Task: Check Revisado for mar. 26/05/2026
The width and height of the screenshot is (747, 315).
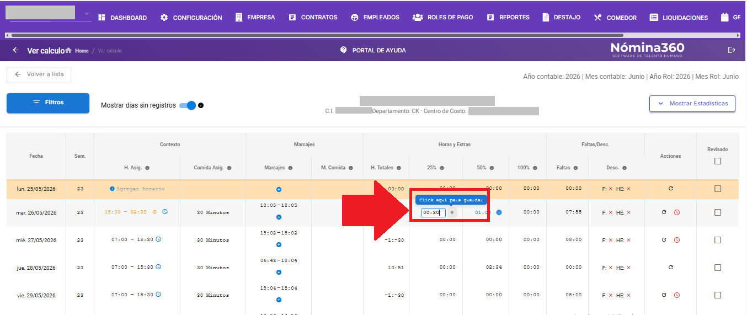Action: [x=717, y=212]
